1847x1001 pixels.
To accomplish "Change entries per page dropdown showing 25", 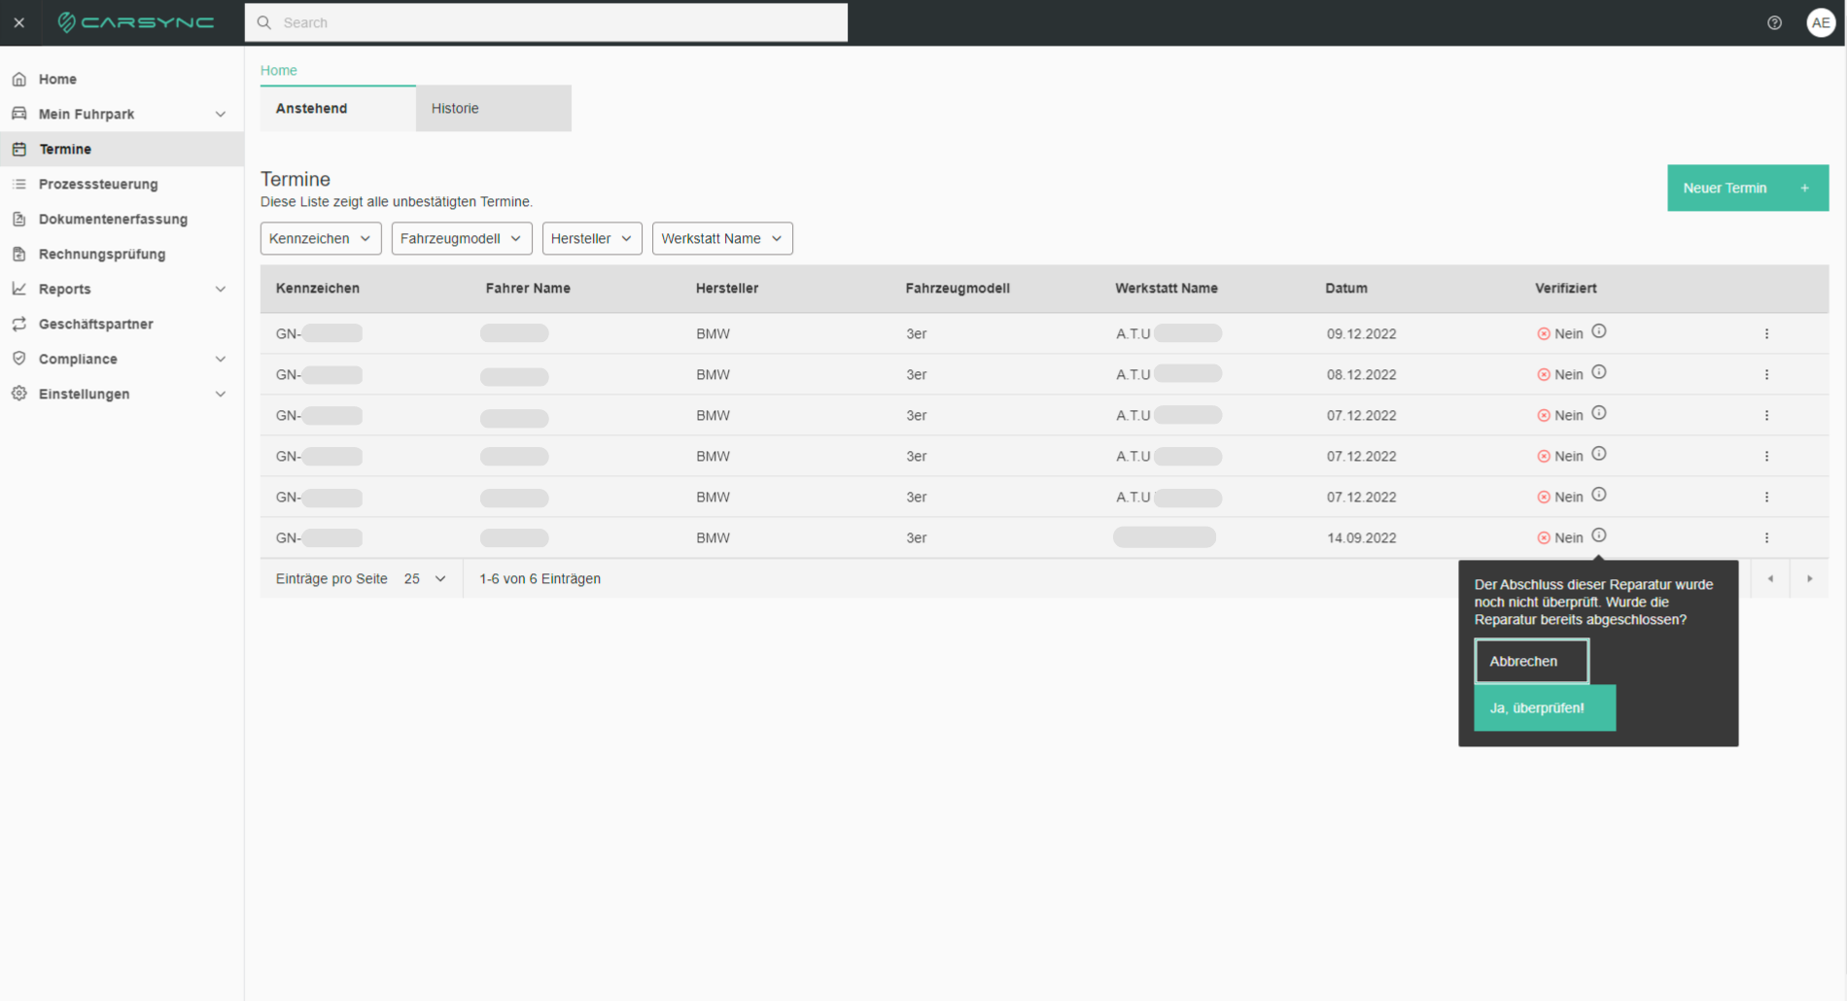I will coord(425,578).
